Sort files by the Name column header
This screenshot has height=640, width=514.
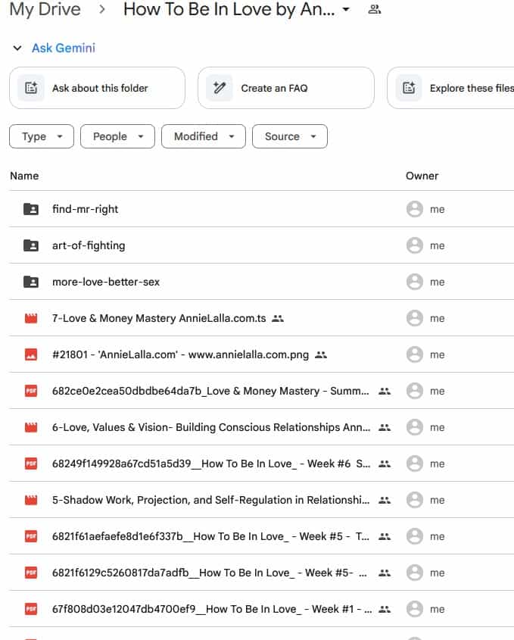click(x=24, y=176)
